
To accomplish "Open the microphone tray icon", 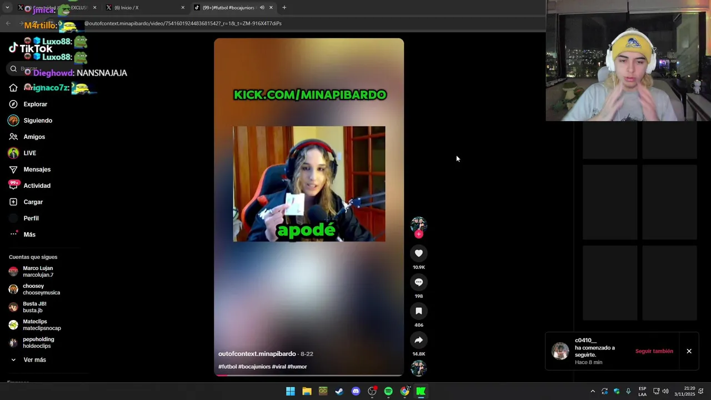I will (628, 391).
